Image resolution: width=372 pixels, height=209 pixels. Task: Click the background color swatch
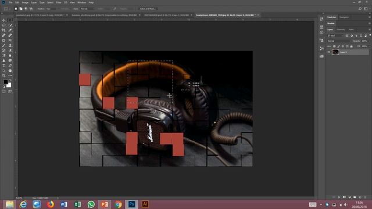tap(9, 85)
